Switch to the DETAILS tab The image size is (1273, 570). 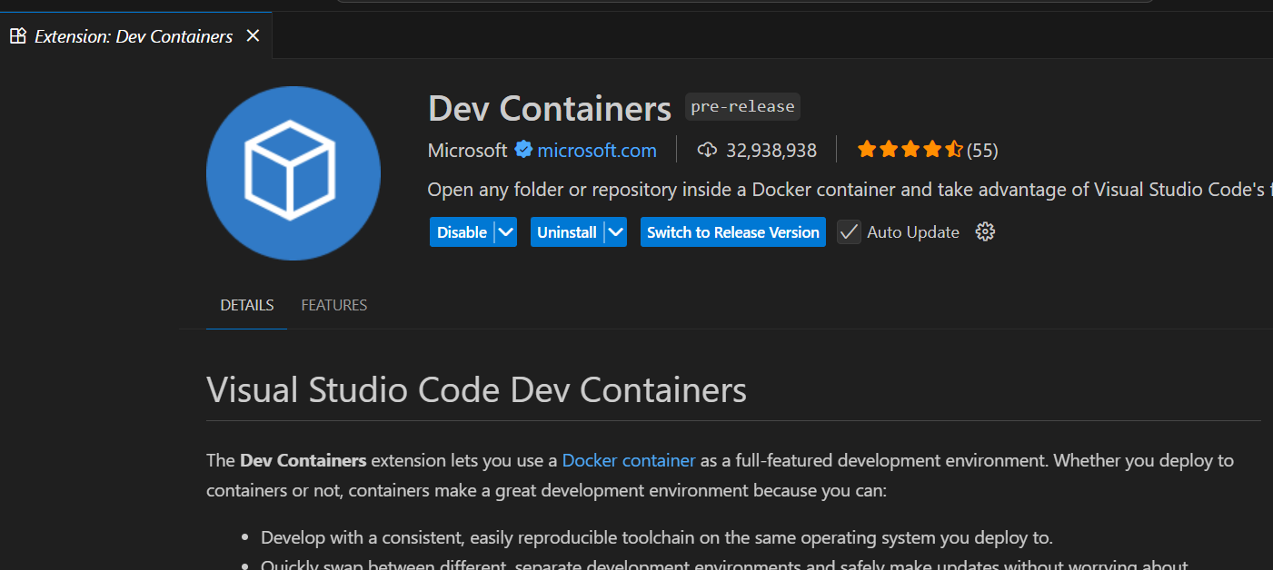(246, 305)
